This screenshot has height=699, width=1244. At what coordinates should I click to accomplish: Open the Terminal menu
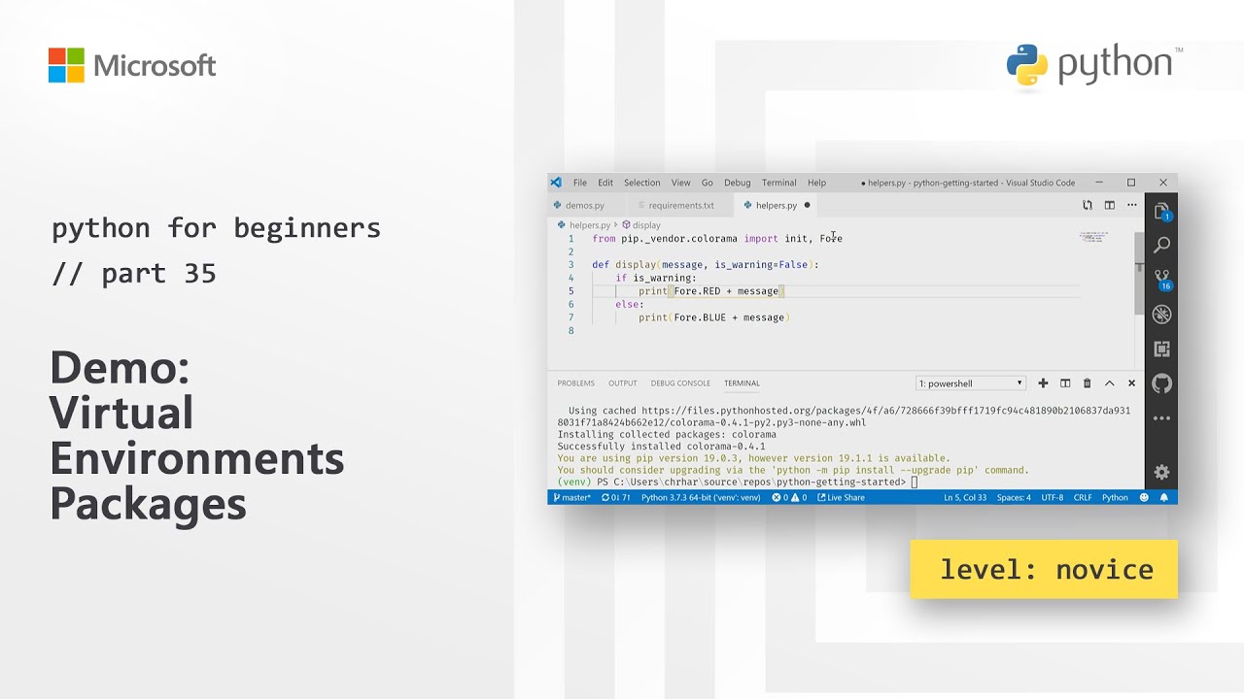tap(778, 183)
